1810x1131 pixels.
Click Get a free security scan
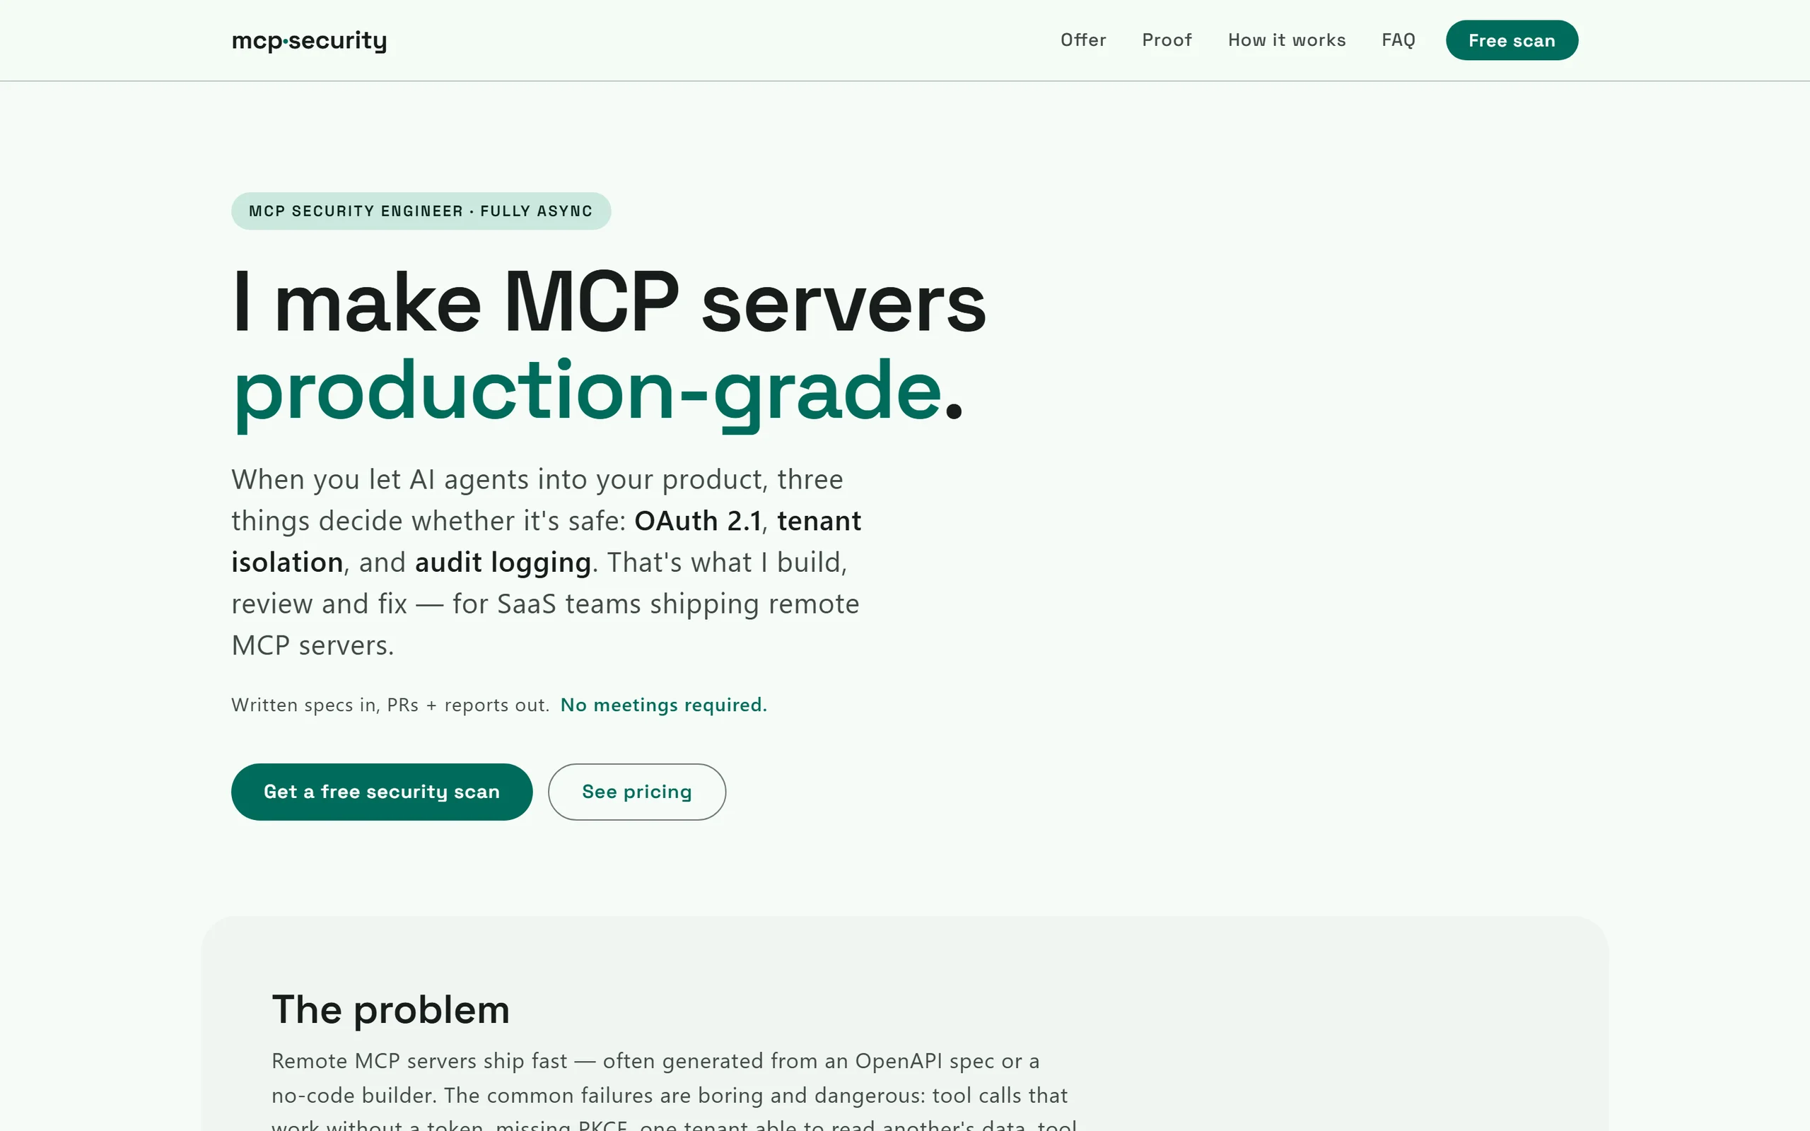point(382,792)
